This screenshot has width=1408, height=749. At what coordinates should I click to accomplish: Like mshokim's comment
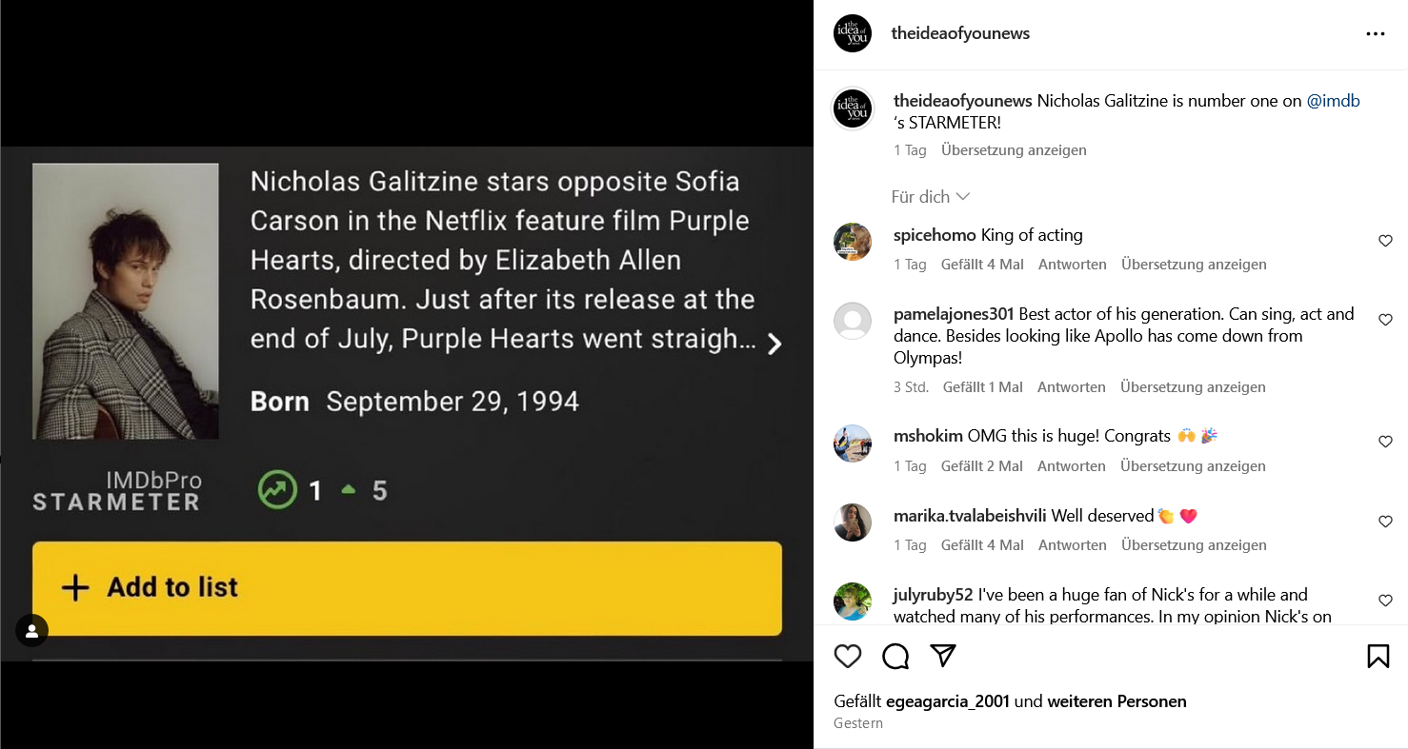(1385, 442)
